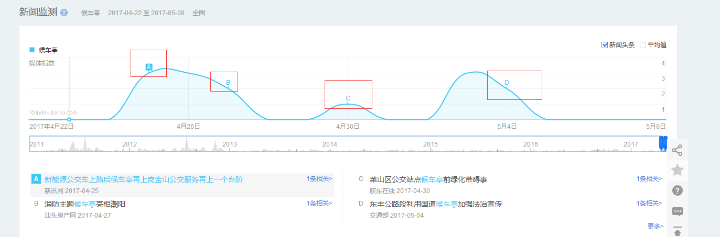720x237 pixels.
Task: Open the 更多> link
Action: point(655,226)
